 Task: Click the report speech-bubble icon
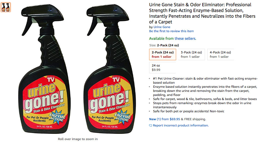pos(150,125)
